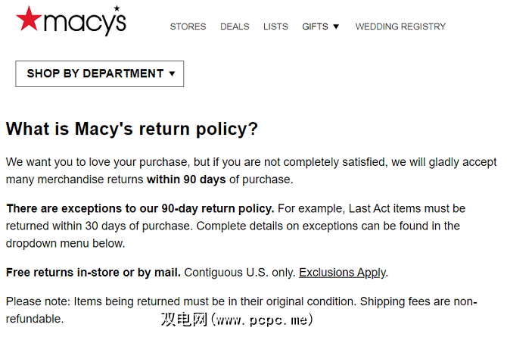Viewport: 507px width, 337px height.
Task: Click the 'Please note' paragraph start
Action: pos(38,301)
